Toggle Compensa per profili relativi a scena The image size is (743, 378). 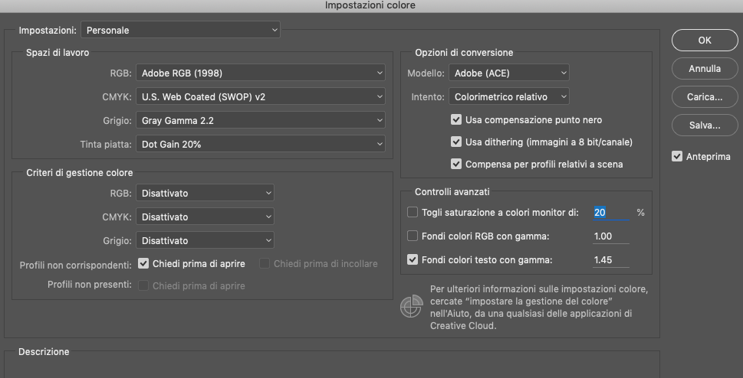click(456, 164)
